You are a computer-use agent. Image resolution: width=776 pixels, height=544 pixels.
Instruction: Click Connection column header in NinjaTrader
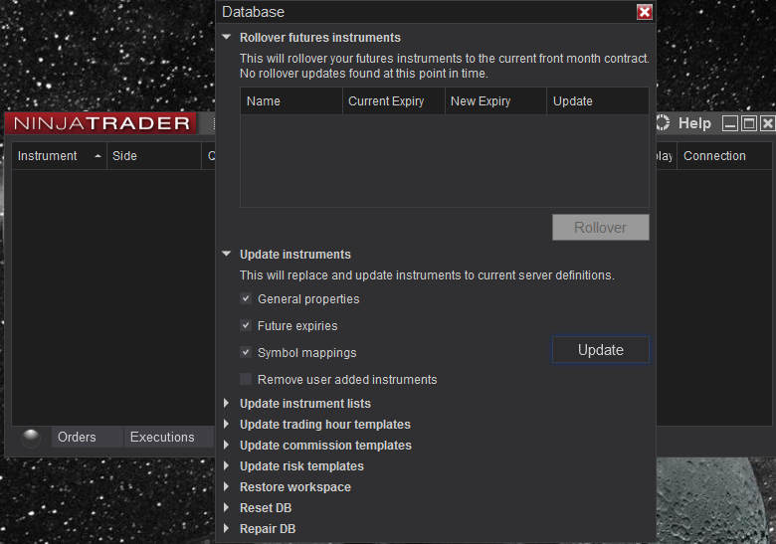(x=724, y=156)
